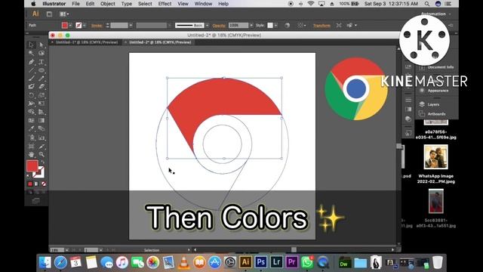
Task: Swap fill and stroke arrows in toolbox
Action: [42, 162]
